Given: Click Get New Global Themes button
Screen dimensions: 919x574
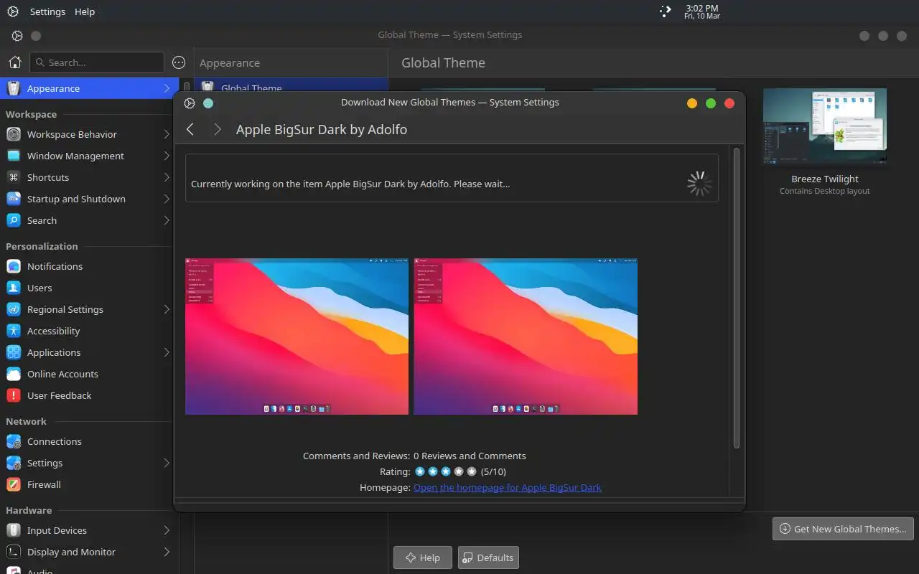Looking at the screenshot, I should (x=843, y=529).
